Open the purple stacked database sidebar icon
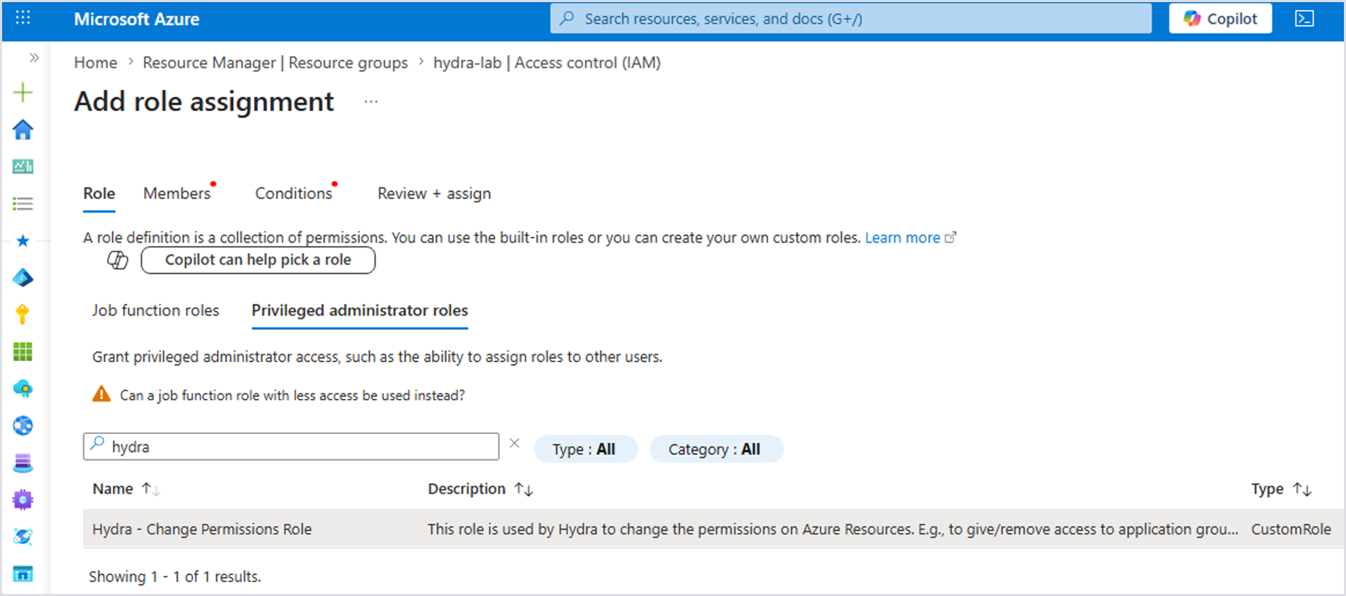 pos(23,463)
